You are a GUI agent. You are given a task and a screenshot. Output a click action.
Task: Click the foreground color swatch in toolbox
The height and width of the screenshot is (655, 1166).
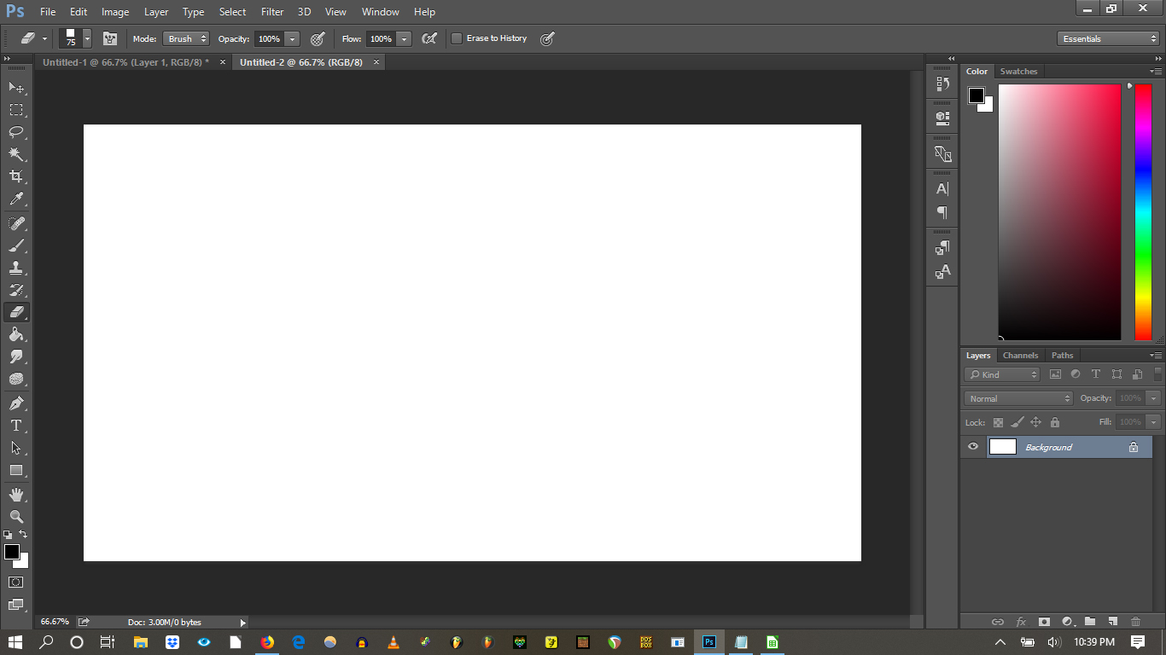12,552
